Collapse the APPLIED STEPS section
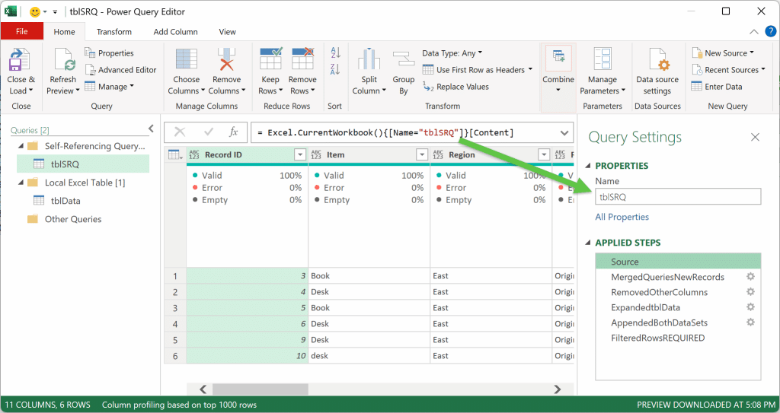 [x=589, y=243]
